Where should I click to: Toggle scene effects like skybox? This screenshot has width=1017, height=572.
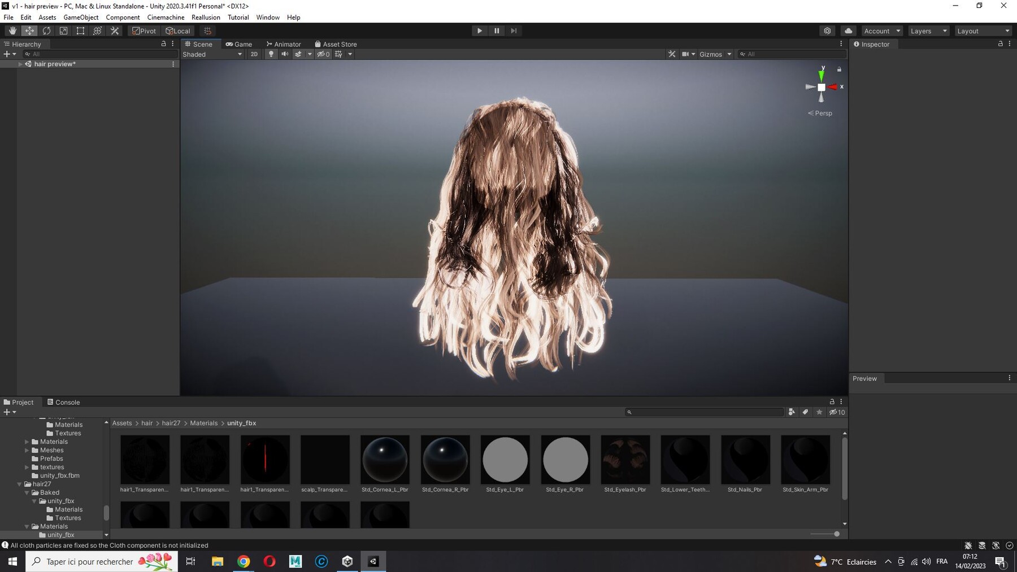(x=298, y=54)
